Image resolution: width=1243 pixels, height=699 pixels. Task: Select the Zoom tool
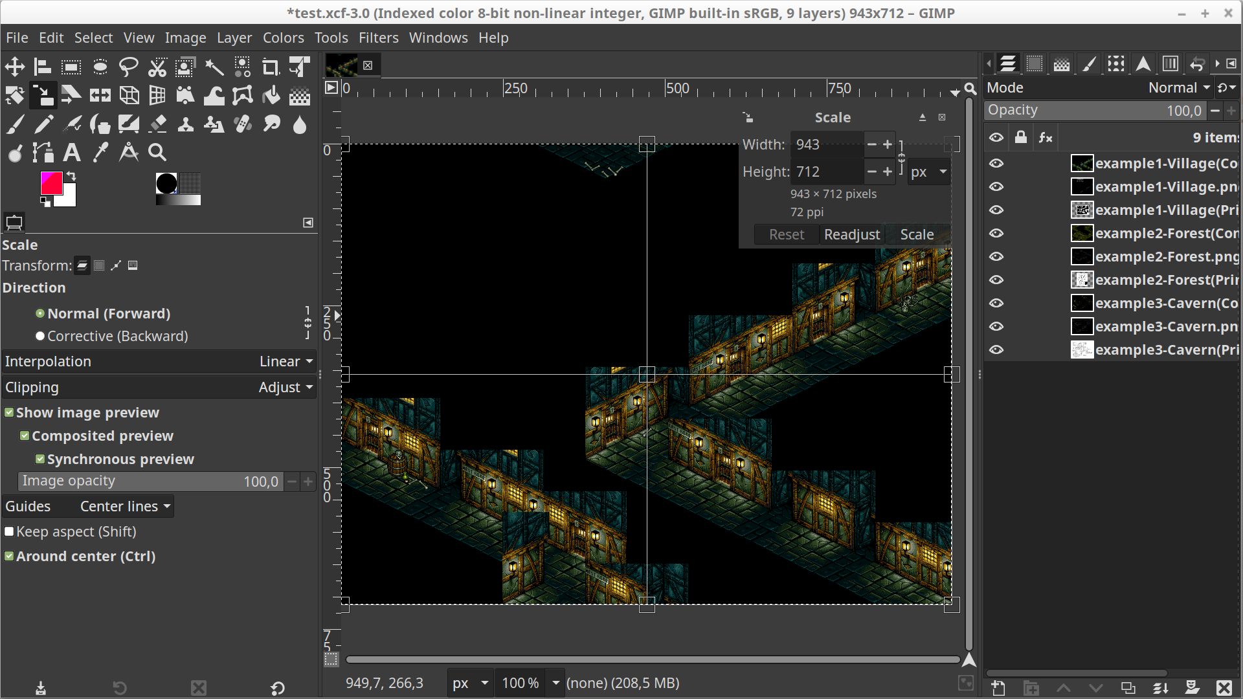click(157, 153)
